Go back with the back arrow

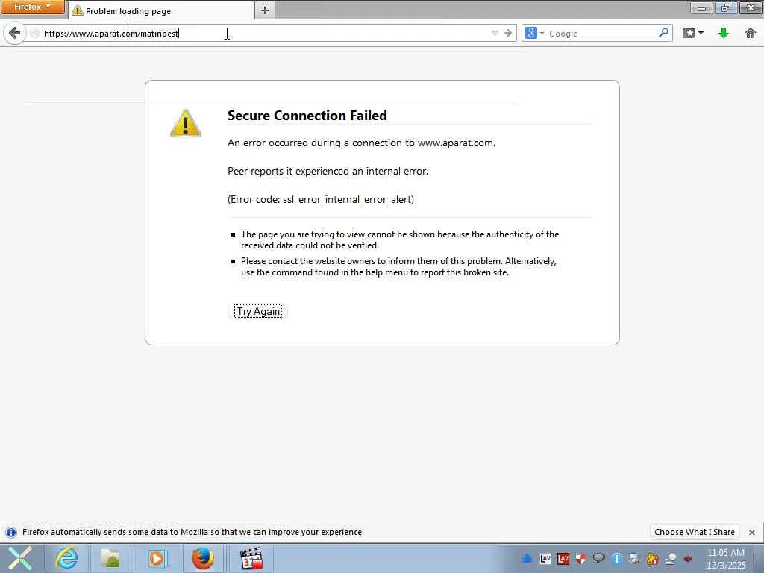(x=15, y=33)
